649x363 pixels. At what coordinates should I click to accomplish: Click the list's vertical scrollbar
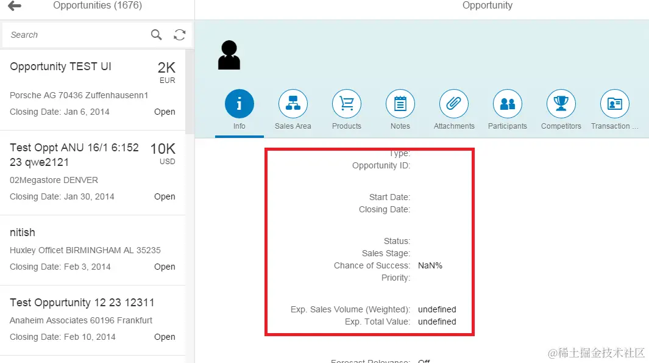(x=190, y=92)
